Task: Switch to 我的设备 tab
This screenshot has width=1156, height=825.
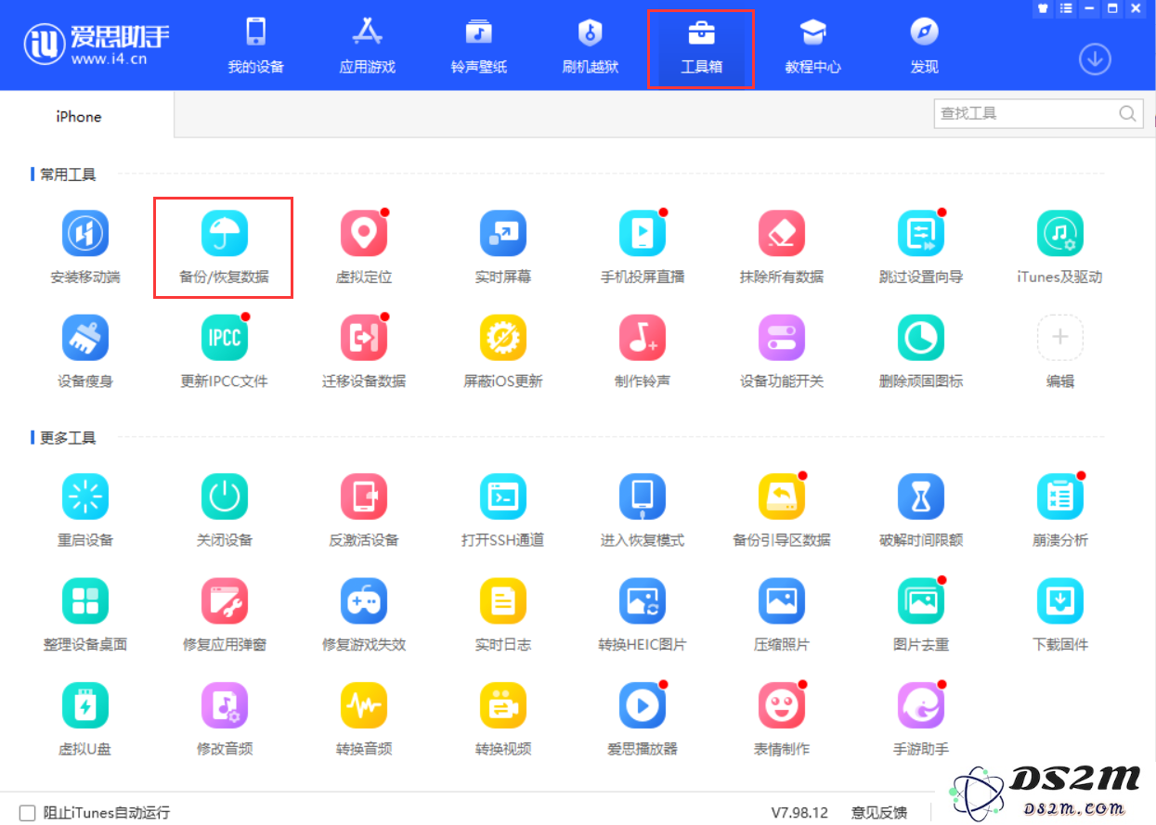Action: pos(256,45)
